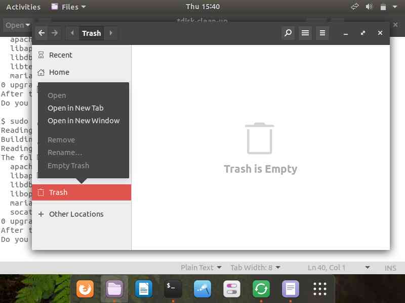Image resolution: width=405 pixels, height=303 pixels.
Task: Open Other Locations in the sidebar
Action: [x=76, y=214]
